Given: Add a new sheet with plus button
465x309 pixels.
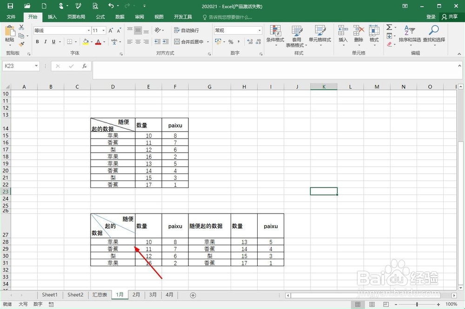Looking at the screenshot, I should [x=193, y=295].
